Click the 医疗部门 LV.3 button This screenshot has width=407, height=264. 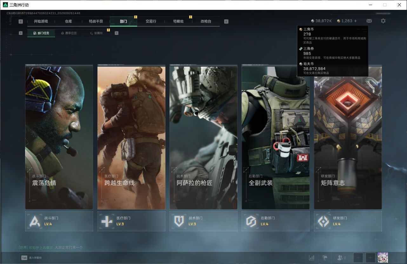(x=131, y=221)
